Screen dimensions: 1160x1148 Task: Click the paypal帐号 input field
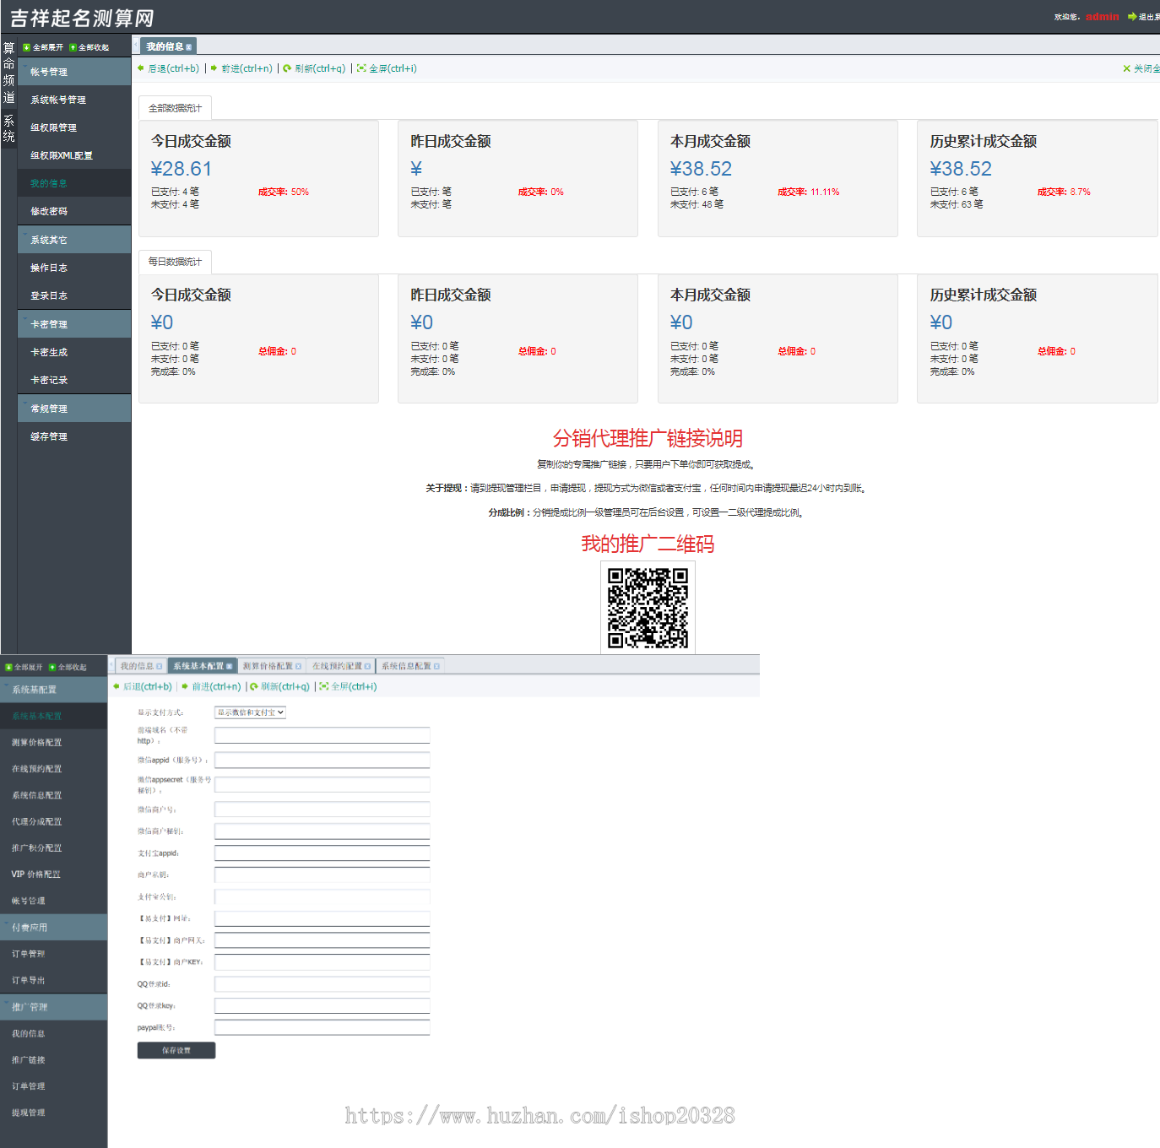[x=323, y=1027]
